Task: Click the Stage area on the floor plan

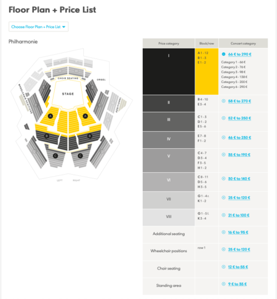Action: pos(68,95)
